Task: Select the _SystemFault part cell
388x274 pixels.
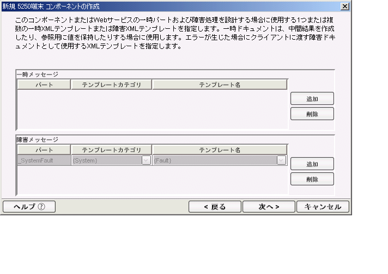Action: point(44,160)
